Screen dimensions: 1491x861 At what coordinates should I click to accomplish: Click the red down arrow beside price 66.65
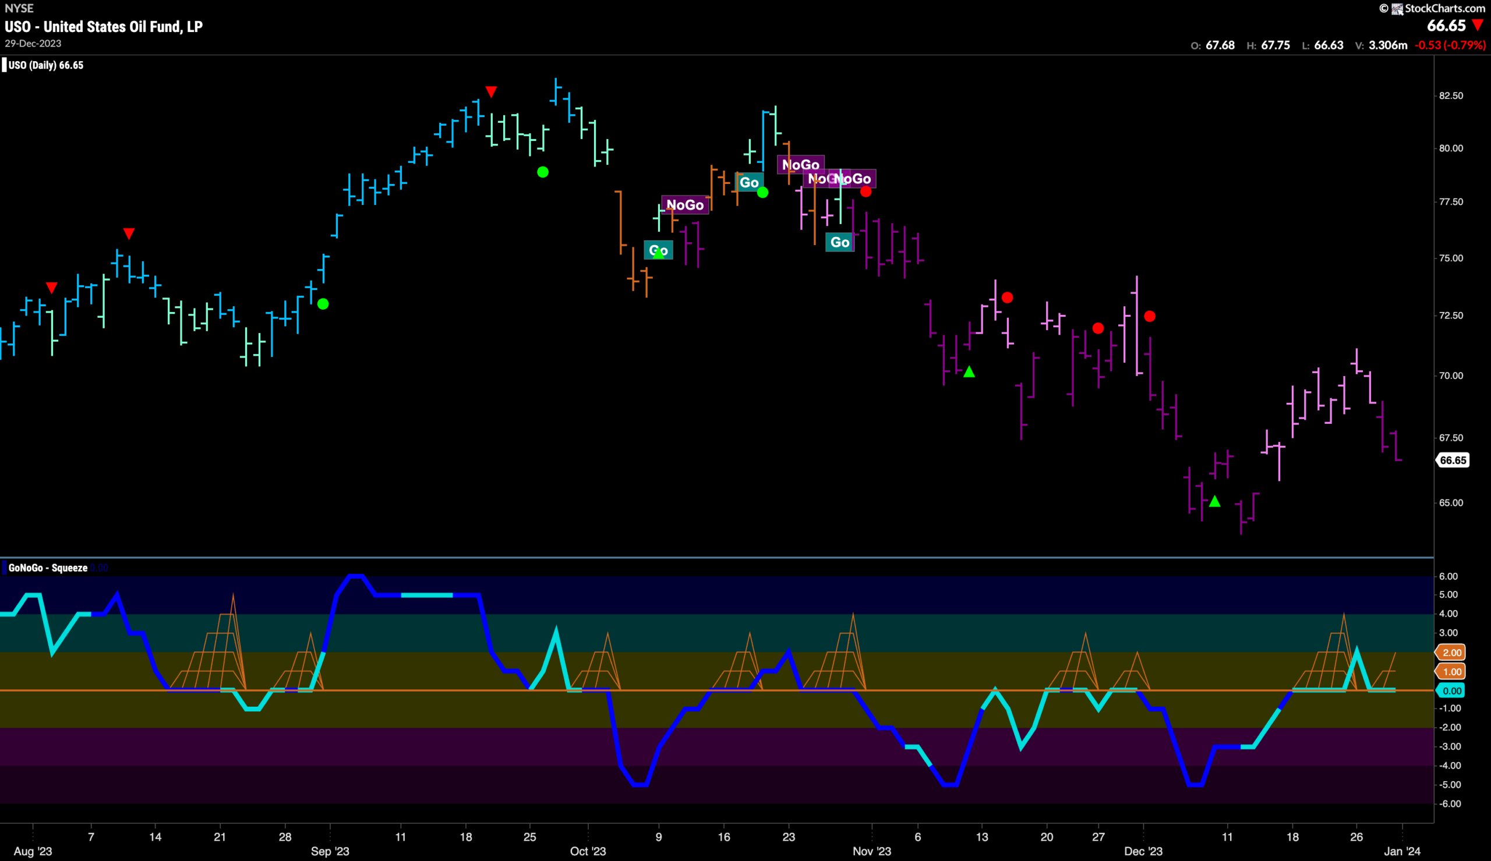click(x=1478, y=26)
